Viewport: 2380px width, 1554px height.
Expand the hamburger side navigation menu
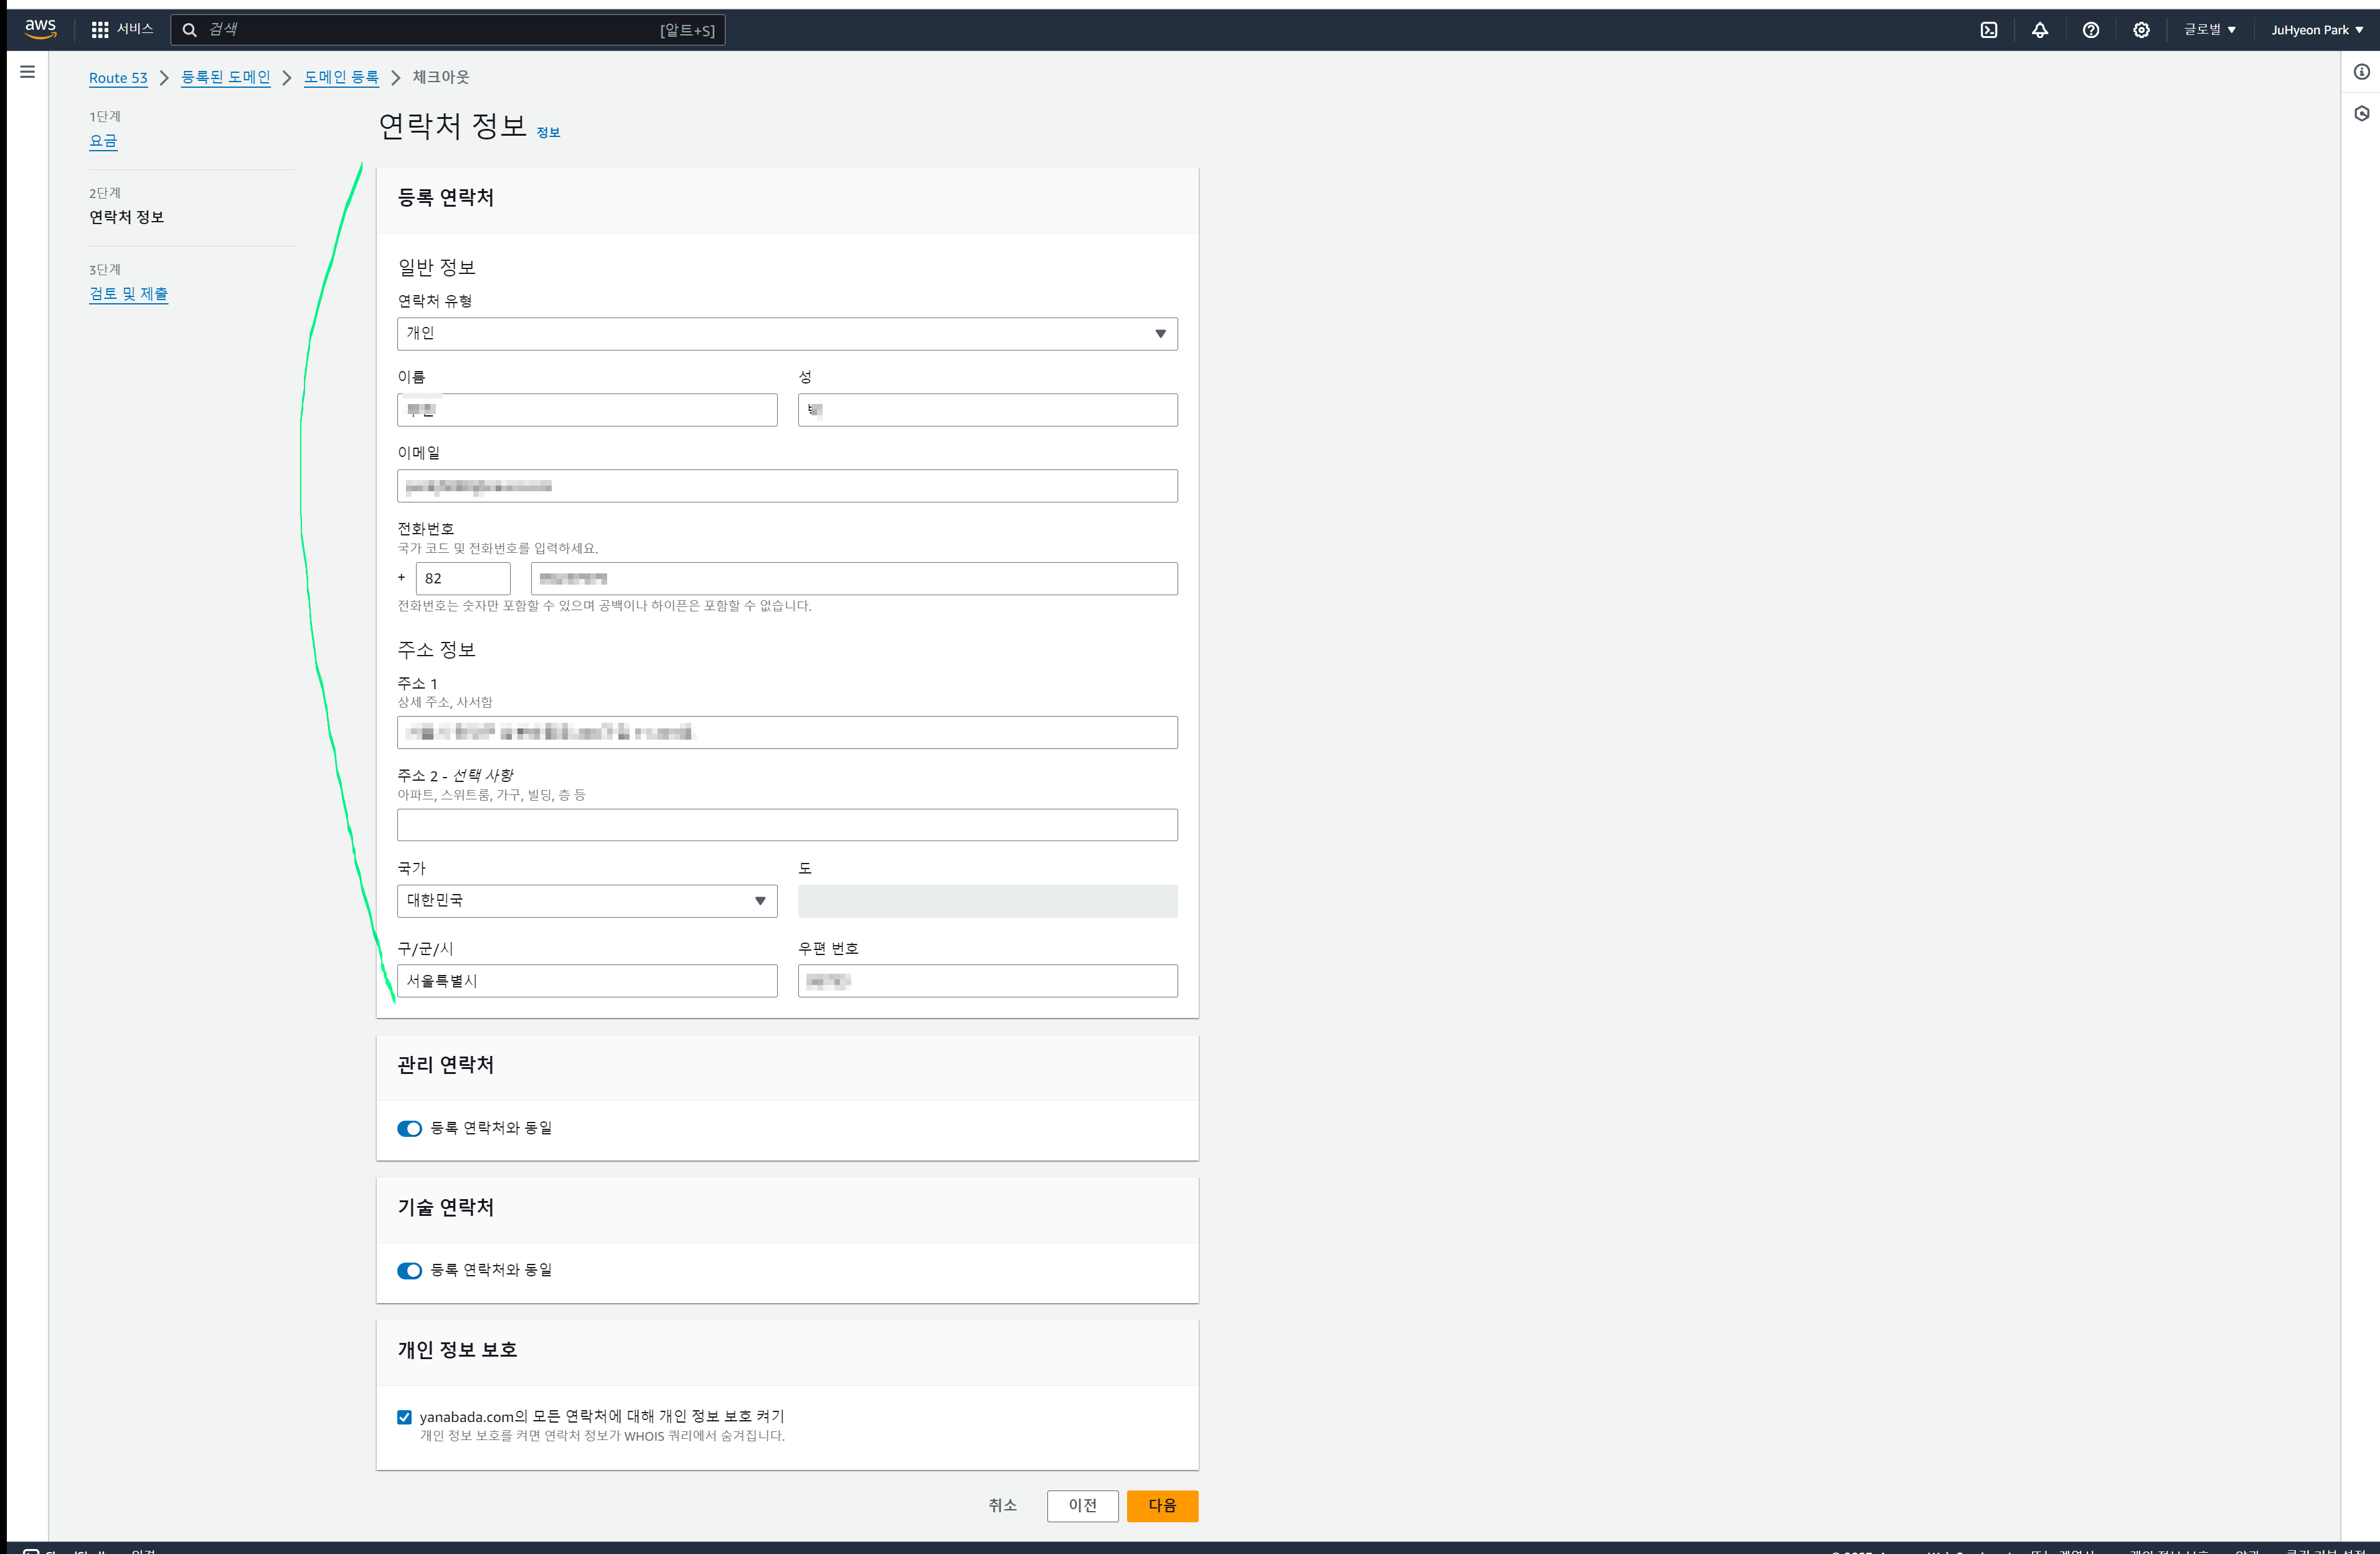tap(28, 72)
